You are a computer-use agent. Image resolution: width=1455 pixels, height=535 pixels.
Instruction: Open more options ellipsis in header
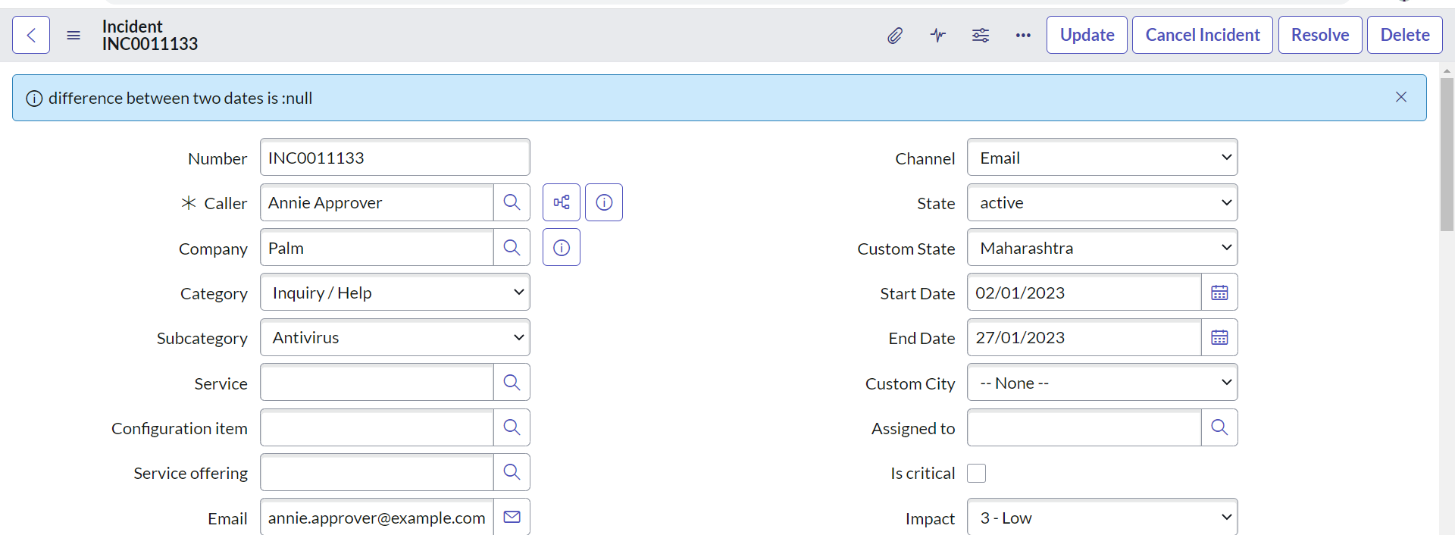point(1023,35)
